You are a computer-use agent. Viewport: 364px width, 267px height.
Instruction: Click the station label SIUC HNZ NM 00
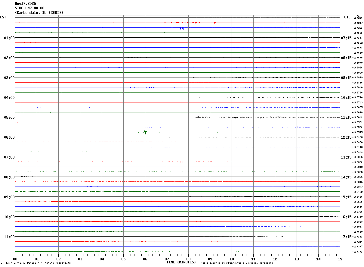click(30, 8)
